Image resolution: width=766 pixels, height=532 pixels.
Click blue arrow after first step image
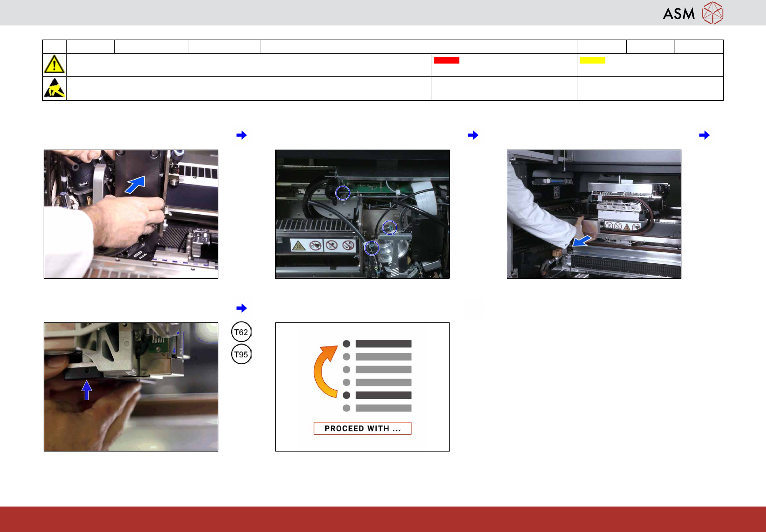[x=242, y=135]
